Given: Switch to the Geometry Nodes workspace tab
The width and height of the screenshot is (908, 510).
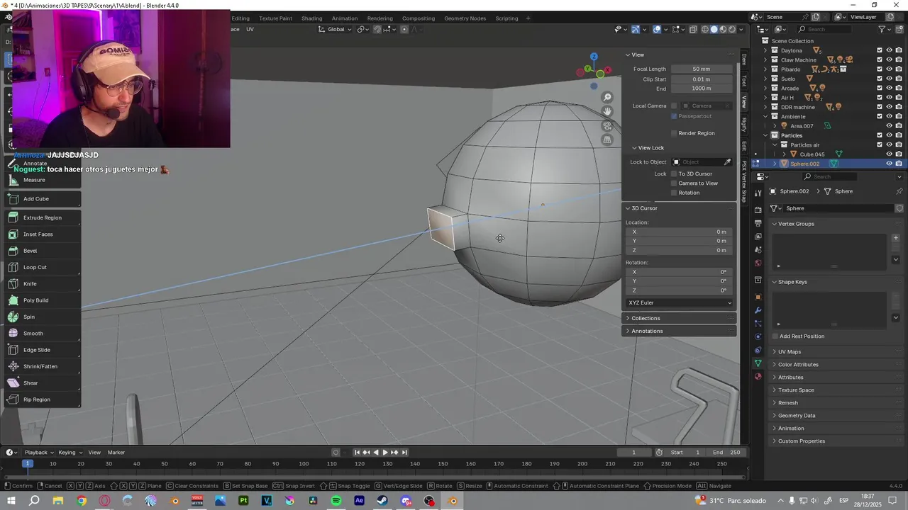Looking at the screenshot, I should click(x=465, y=18).
